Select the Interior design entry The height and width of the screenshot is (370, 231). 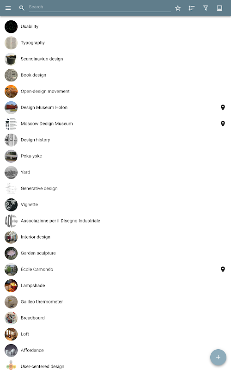pyautogui.click(x=115, y=237)
